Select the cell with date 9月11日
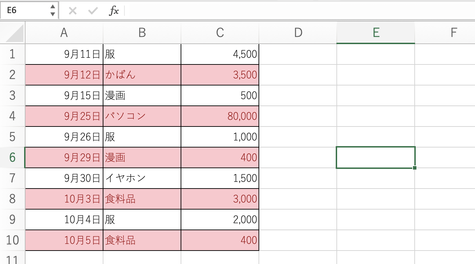The width and height of the screenshot is (475, 264). click(x=64, y=54)
